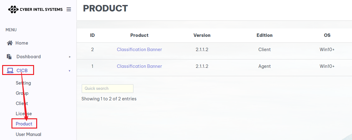Sort table by OS column header
Screen dimensions: 352x140
327,35
